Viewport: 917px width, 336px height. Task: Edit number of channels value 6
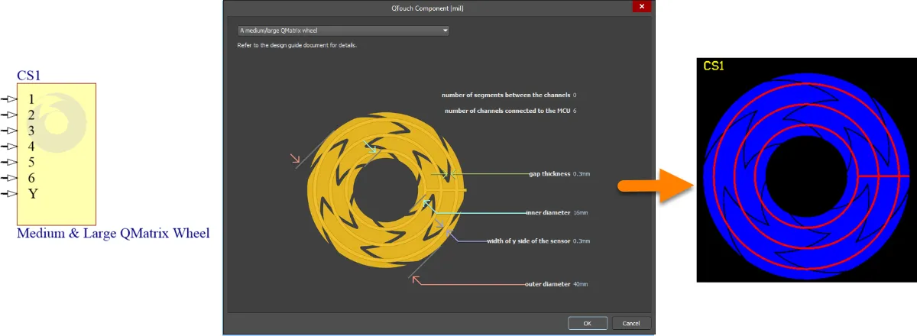575,111
